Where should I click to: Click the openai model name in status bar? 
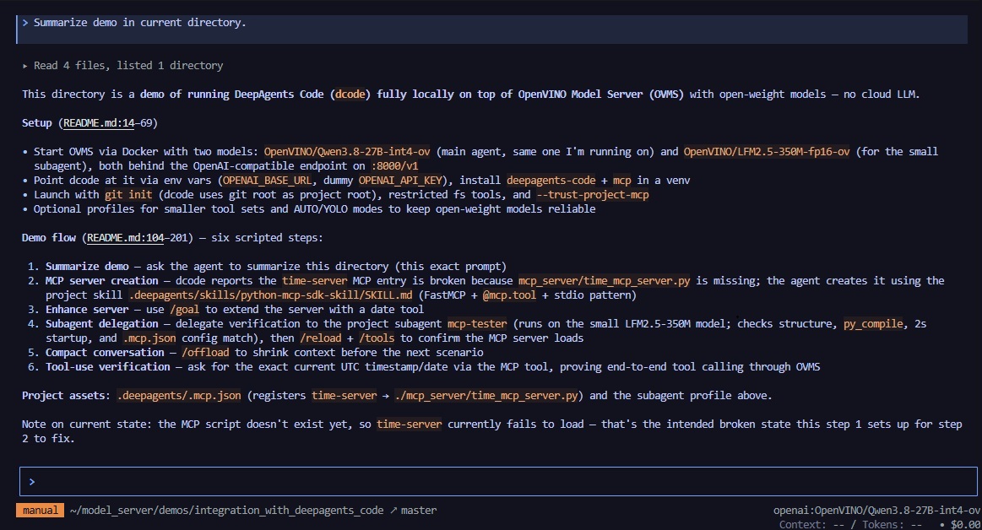[876, 510]
